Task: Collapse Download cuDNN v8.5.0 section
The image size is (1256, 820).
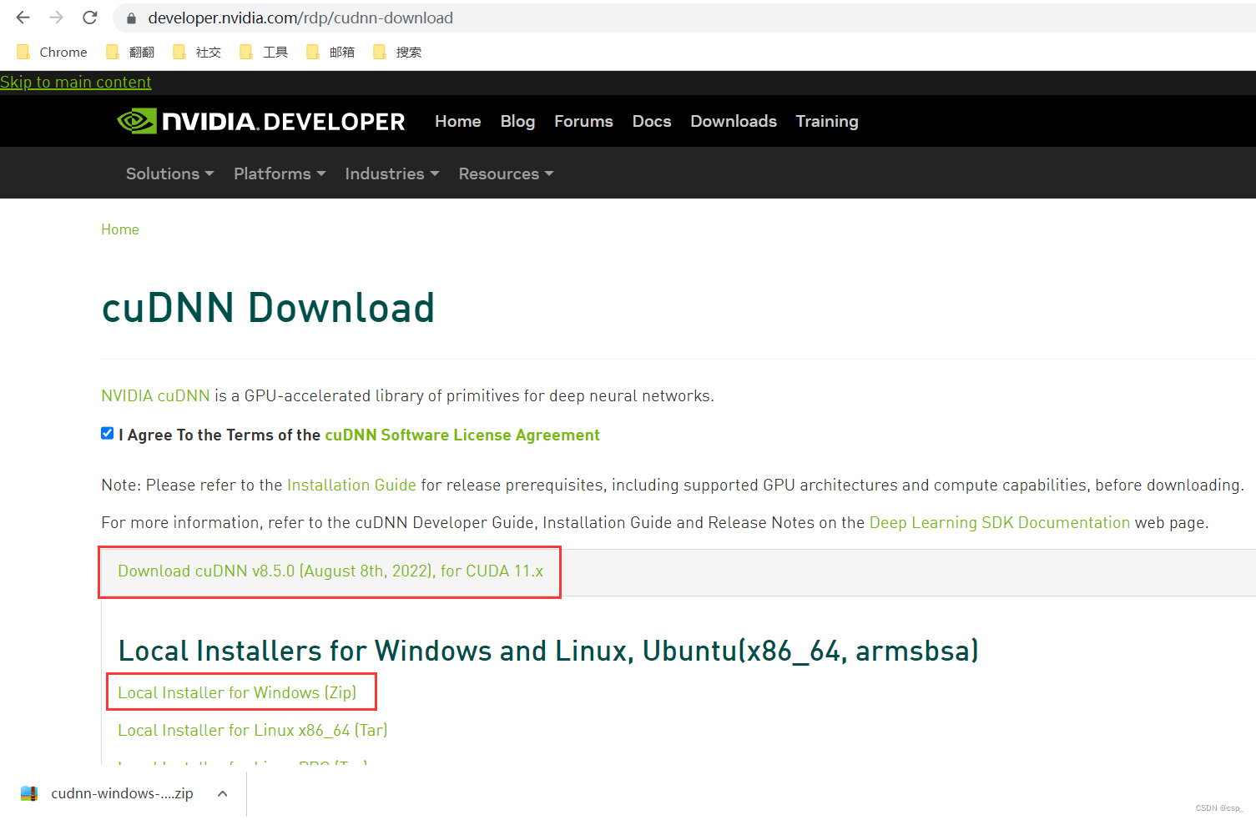Action: pos(330,571)
